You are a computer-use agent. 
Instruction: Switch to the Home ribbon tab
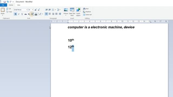pos(11,5)
